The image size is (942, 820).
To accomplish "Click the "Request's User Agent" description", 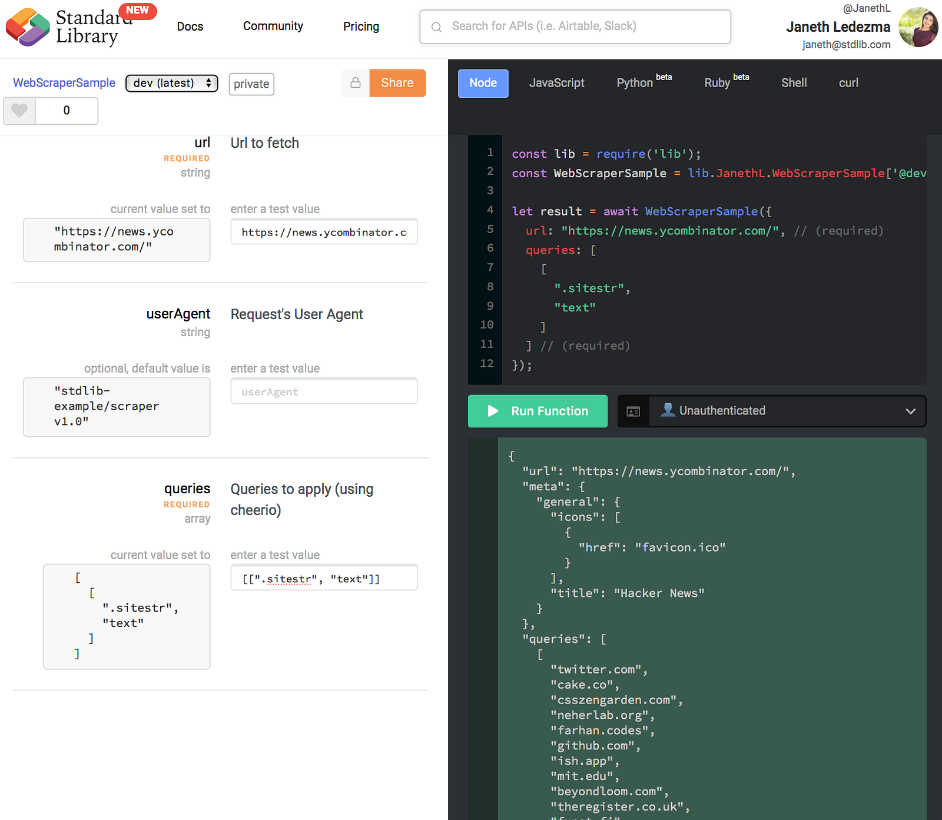I will [x=297, y=314].
